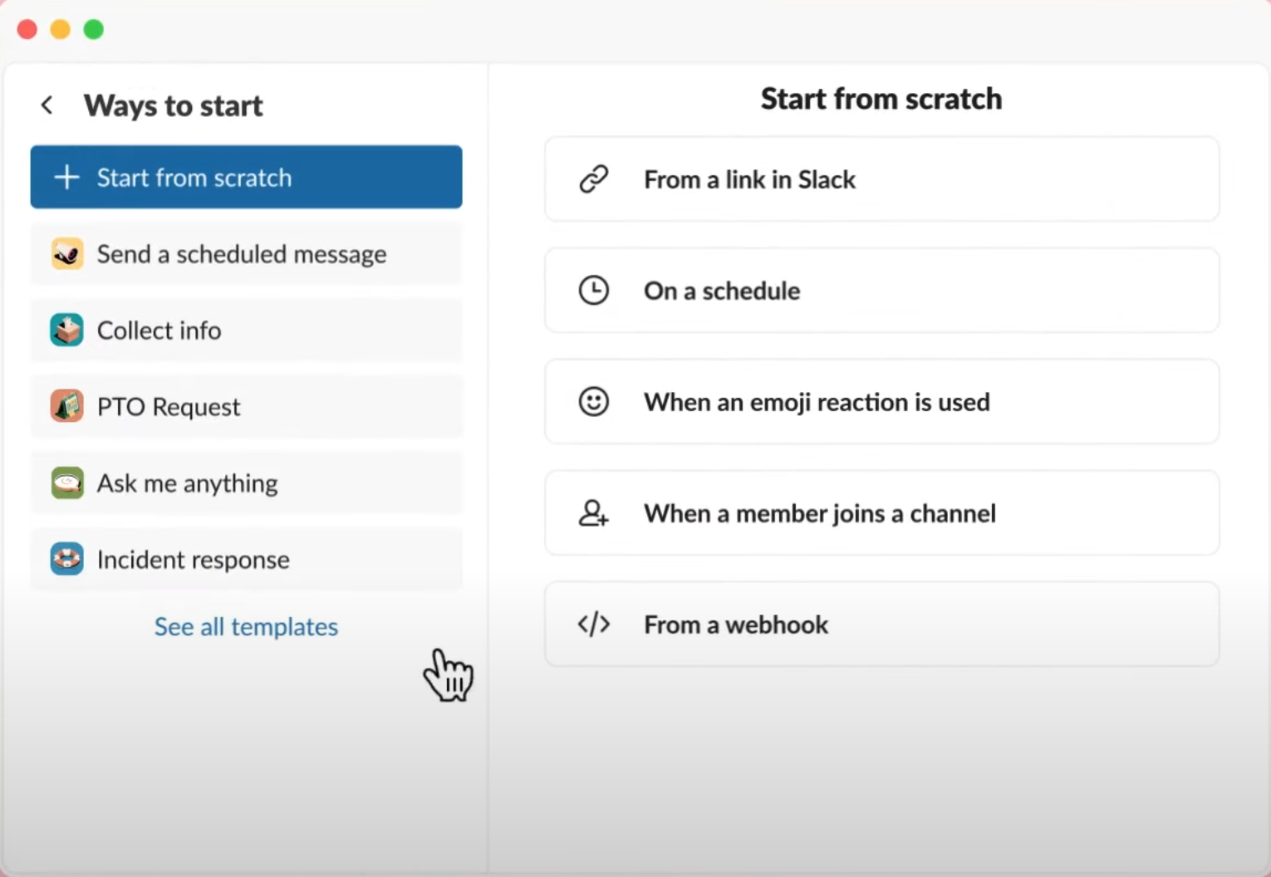Click the code icon on From a webhook
The height and width of the screenshot is (877, 1271).
coord(593,624)
